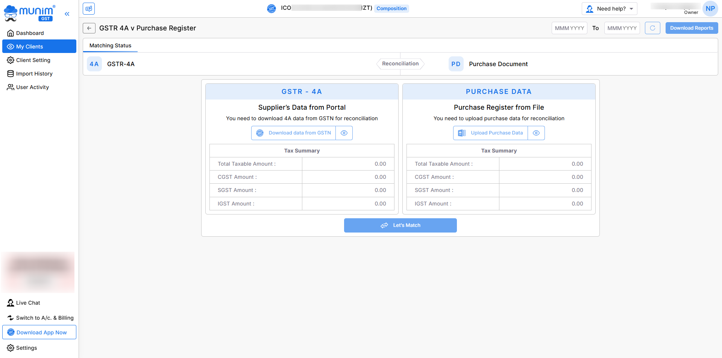Open Import History in sidebar
Screen dimensions: 722x358
[34, 74]
